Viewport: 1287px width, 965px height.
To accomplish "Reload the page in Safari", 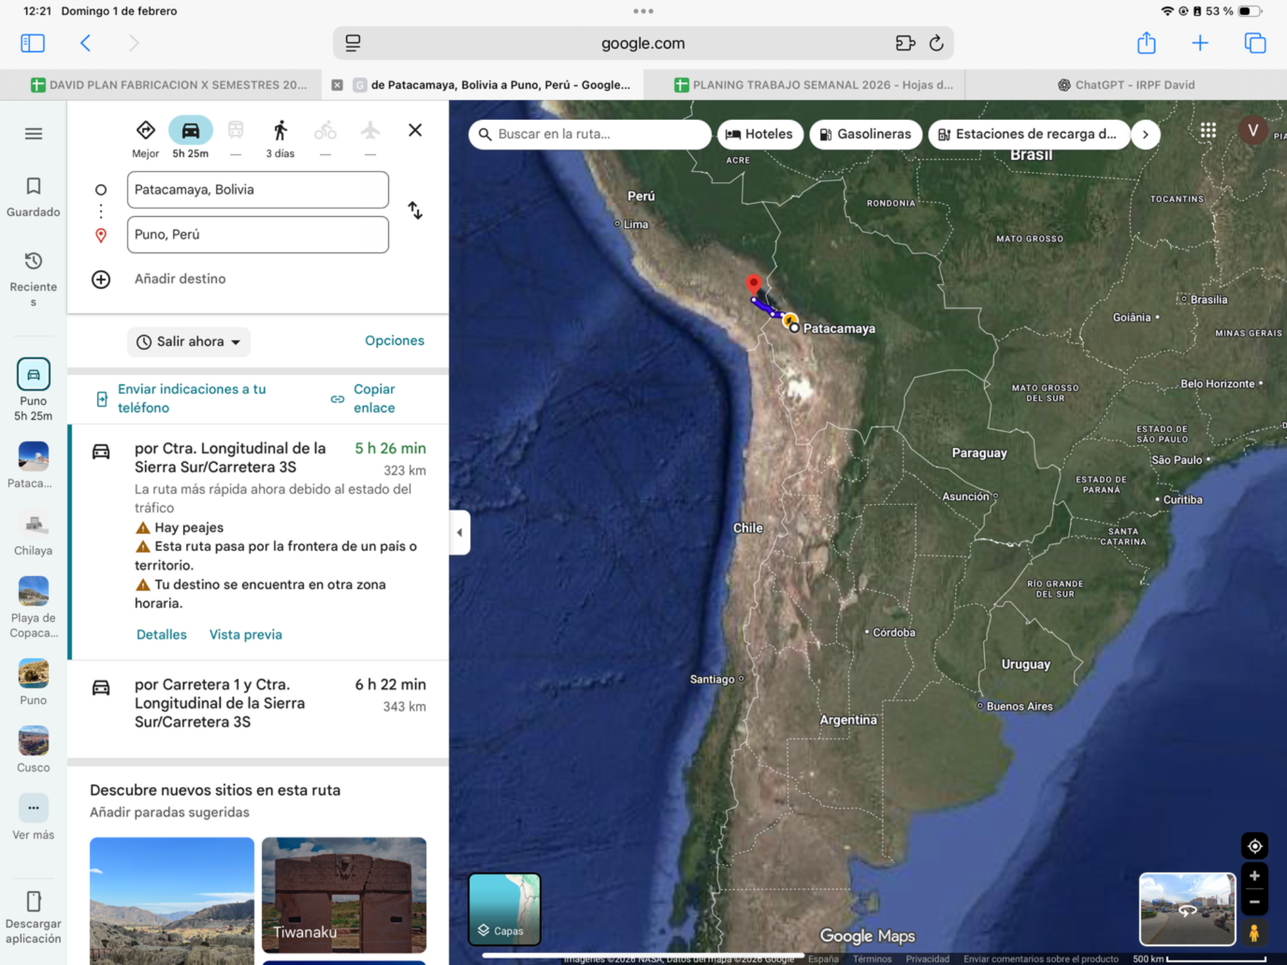I will 936,43.
